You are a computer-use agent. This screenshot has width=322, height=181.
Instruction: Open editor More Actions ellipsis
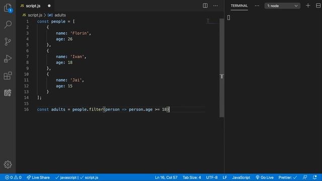pos(215,6)
